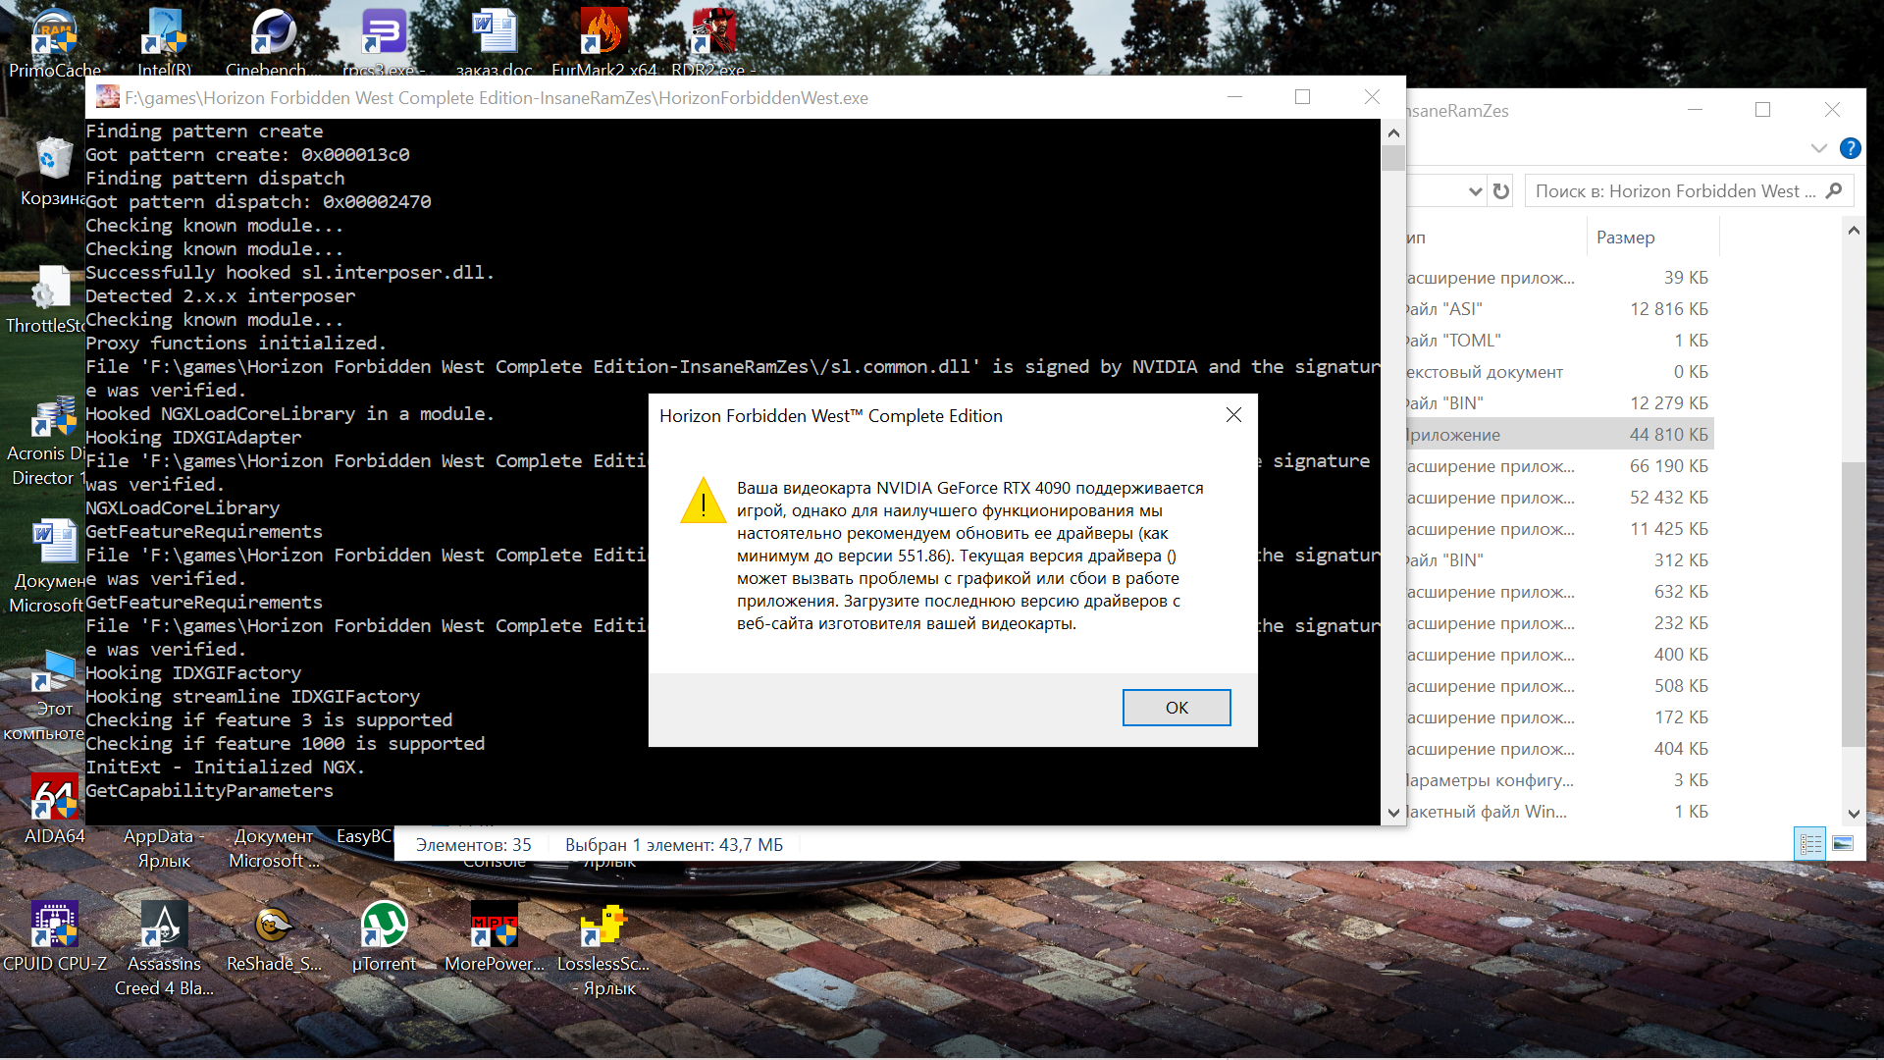Image resolution: width=1884 pixels, height=1060 pixels.
Task: Click OK in the driver warning dialog
Action: [1176, 708]
